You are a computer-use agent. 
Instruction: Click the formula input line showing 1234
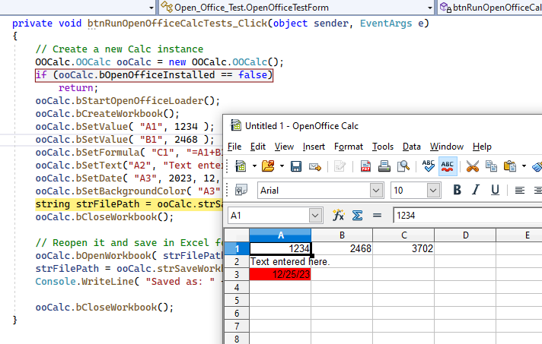click(467, 216)
